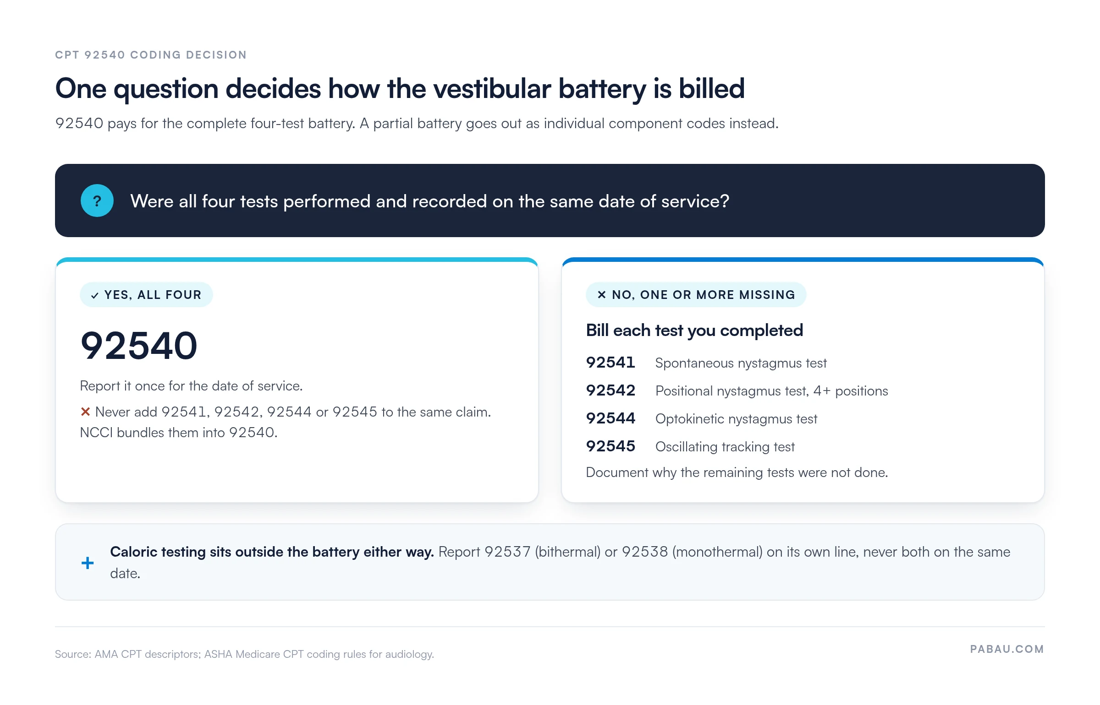Screen dimensions: 1100x705
Task: Click the red X beside Never add
Action: 85,412
